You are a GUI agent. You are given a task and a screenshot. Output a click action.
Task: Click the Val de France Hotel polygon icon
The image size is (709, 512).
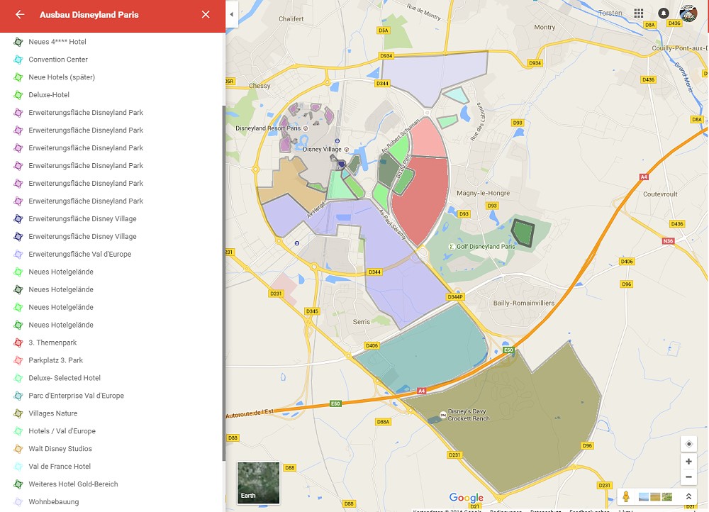pyautogui.click(x=18, y=466)
